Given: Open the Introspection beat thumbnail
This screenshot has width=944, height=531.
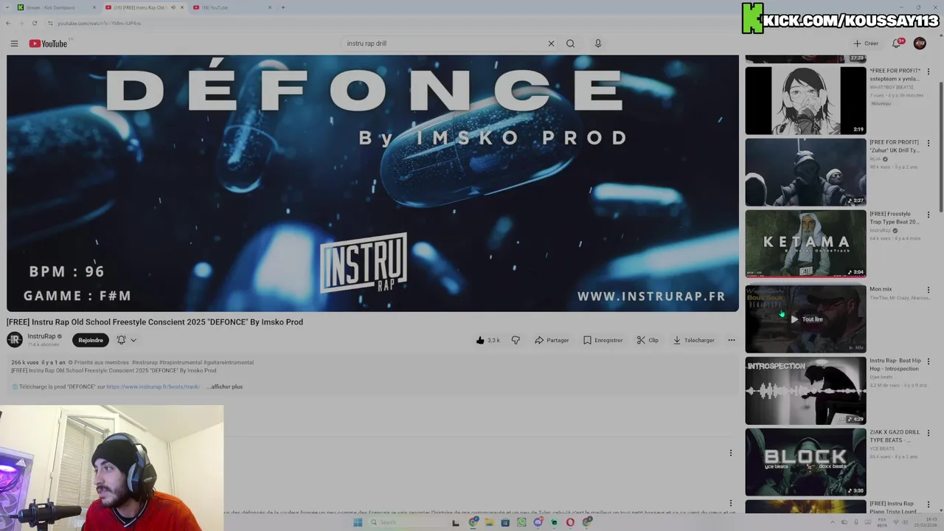Looking at the screenshot, I should pyautogui.click(x=805, y=391).
